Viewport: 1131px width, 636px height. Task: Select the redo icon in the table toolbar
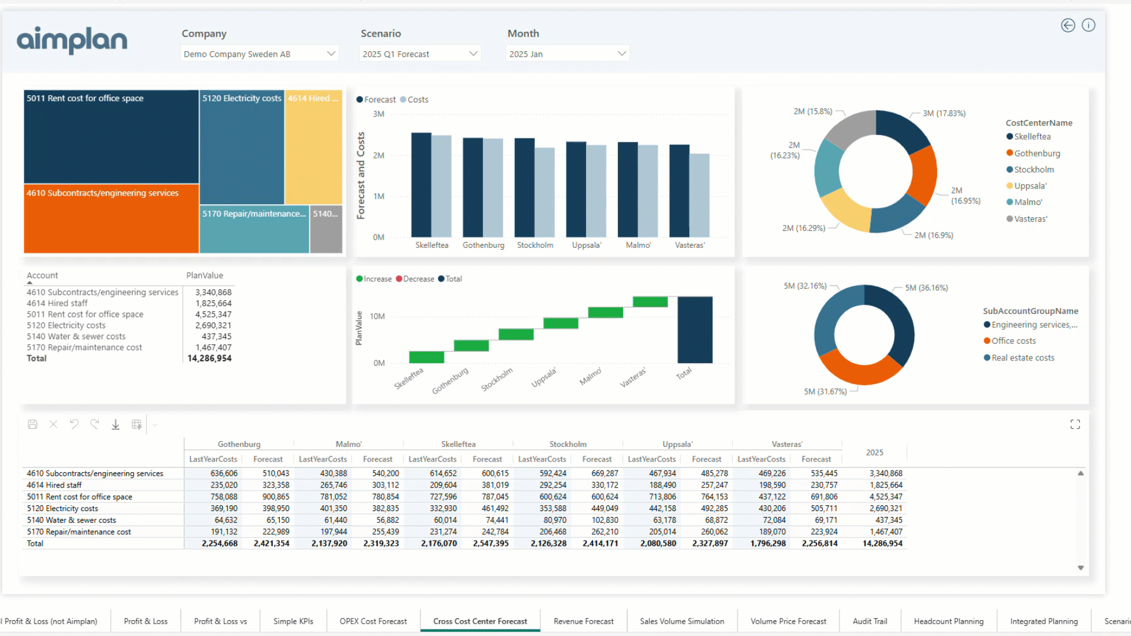pos(94,424)
